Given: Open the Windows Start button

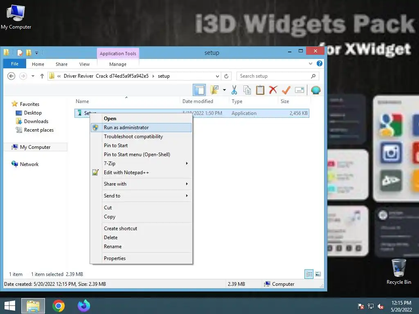Looking at the screenshot, I should (10, 306).
